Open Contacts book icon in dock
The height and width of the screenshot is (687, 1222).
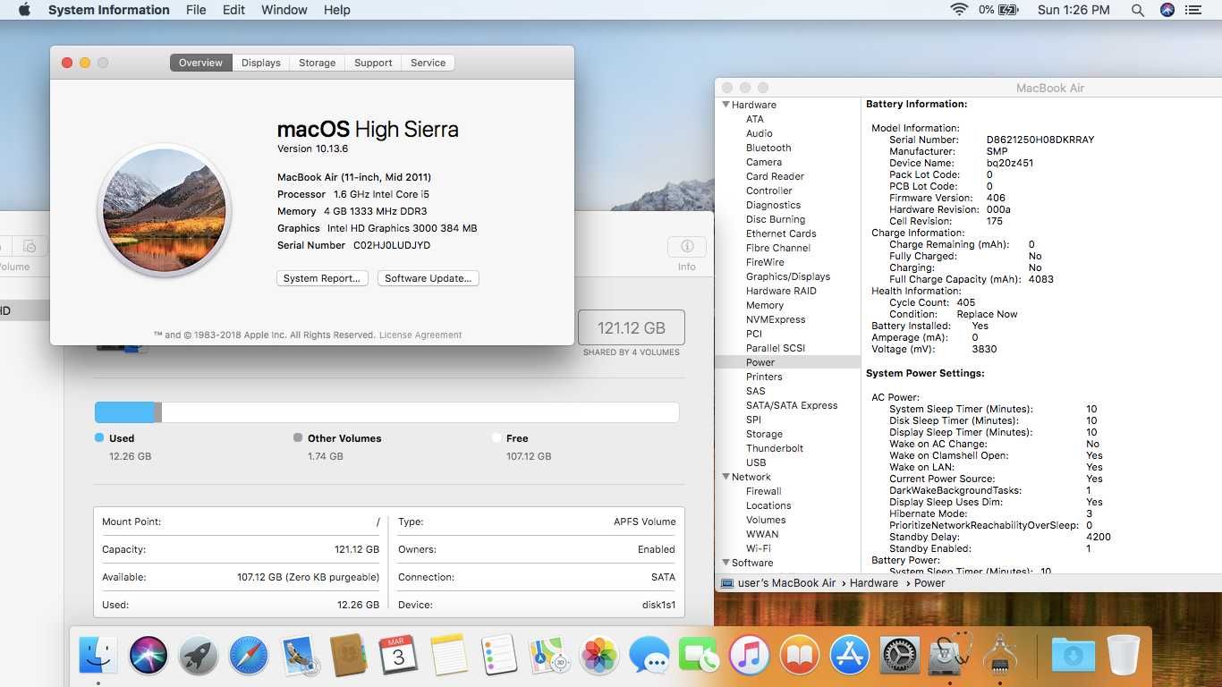(x=349, y=656)
